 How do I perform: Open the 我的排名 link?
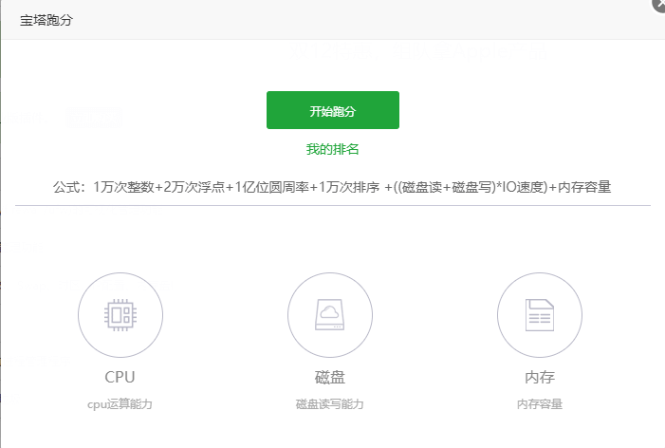[332, 149]
